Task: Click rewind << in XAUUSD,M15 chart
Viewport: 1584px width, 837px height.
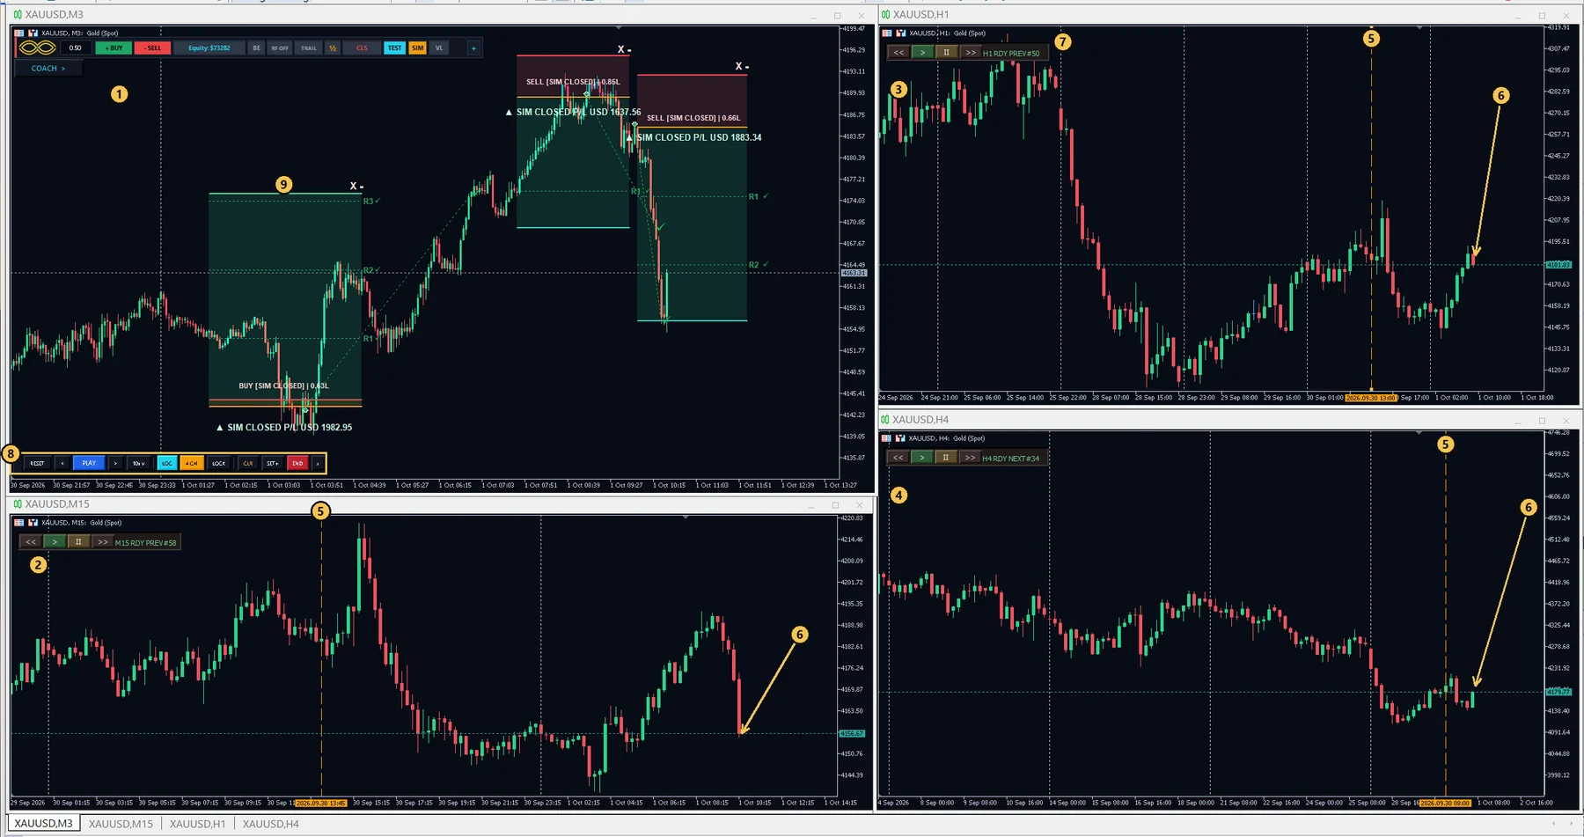Action: [31, 542]
